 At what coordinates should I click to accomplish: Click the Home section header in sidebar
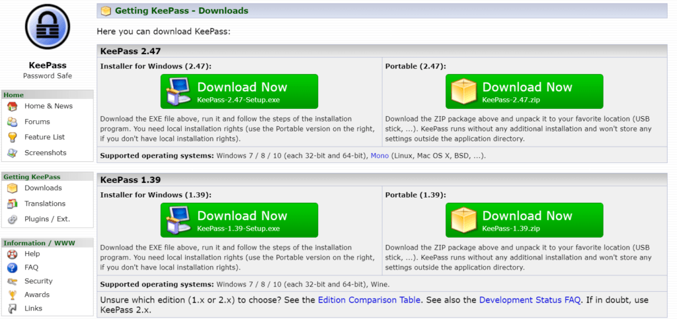(x=47, y=95)
